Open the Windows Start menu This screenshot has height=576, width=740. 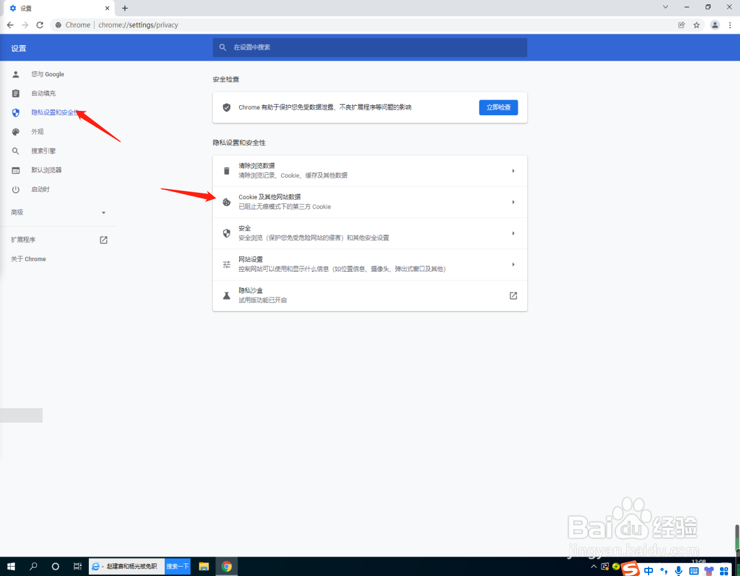pos(11,567)
